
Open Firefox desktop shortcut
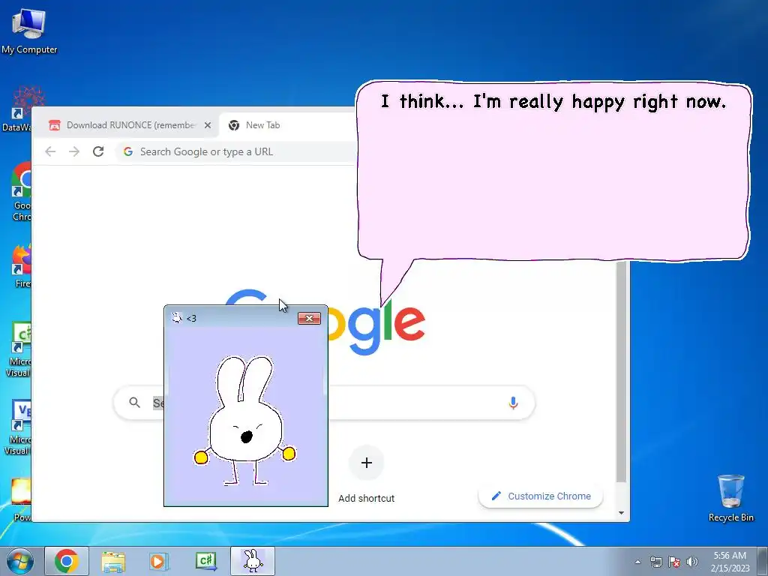22,265
